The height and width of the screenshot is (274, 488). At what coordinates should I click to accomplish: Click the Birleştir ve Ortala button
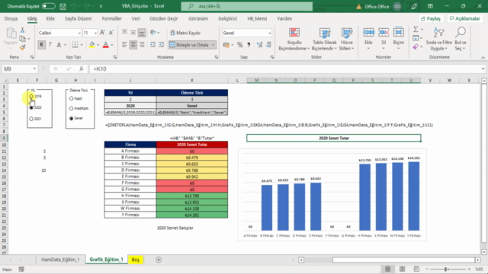click(x=189, y=45)
